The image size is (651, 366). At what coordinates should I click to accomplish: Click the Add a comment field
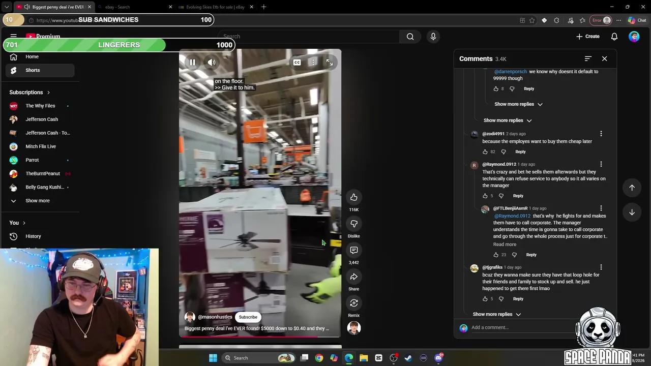click(524, 328)
